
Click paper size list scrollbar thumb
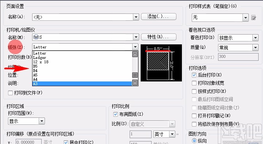[135, 75]
